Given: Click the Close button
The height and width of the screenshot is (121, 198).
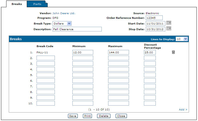Looking at the screenshot, I should pos(121,116).
